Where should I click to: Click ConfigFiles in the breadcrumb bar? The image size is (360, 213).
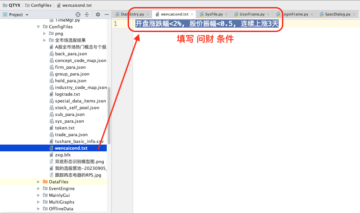click(38, 5)
